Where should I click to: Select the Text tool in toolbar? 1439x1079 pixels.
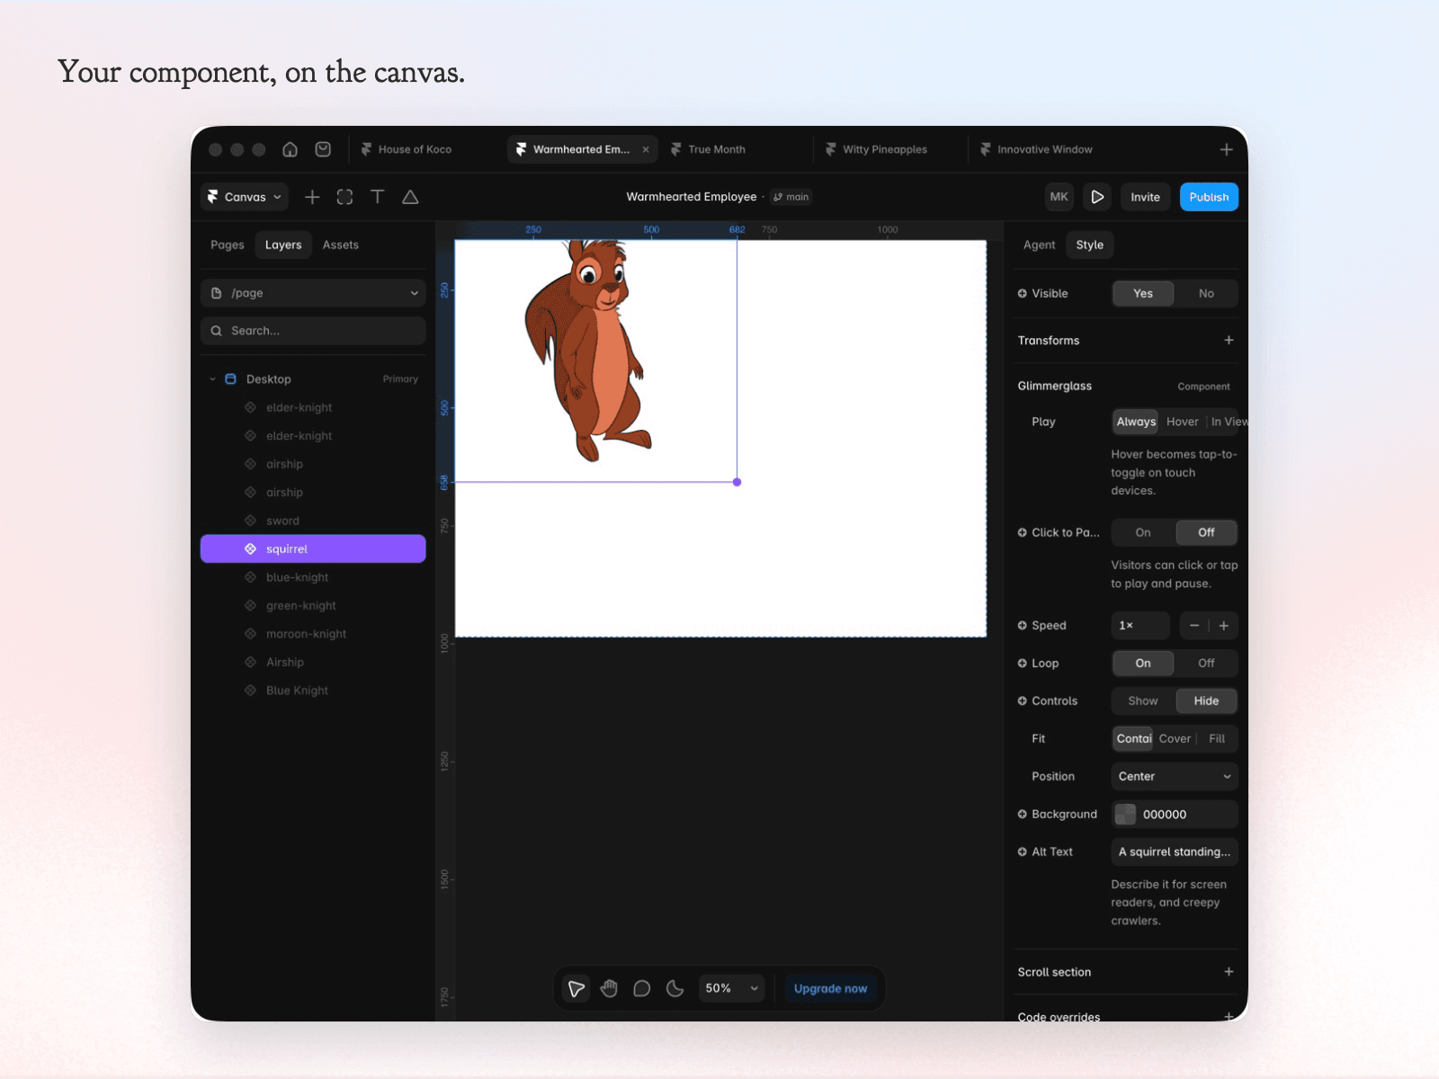pyautogui.click(x=378, y=197)
